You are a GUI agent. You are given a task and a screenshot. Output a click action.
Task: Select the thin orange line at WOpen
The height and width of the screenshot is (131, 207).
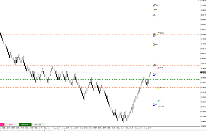point(100,35)
